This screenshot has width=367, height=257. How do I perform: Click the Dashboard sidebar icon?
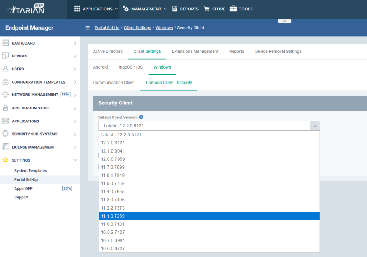coord(5,43)
